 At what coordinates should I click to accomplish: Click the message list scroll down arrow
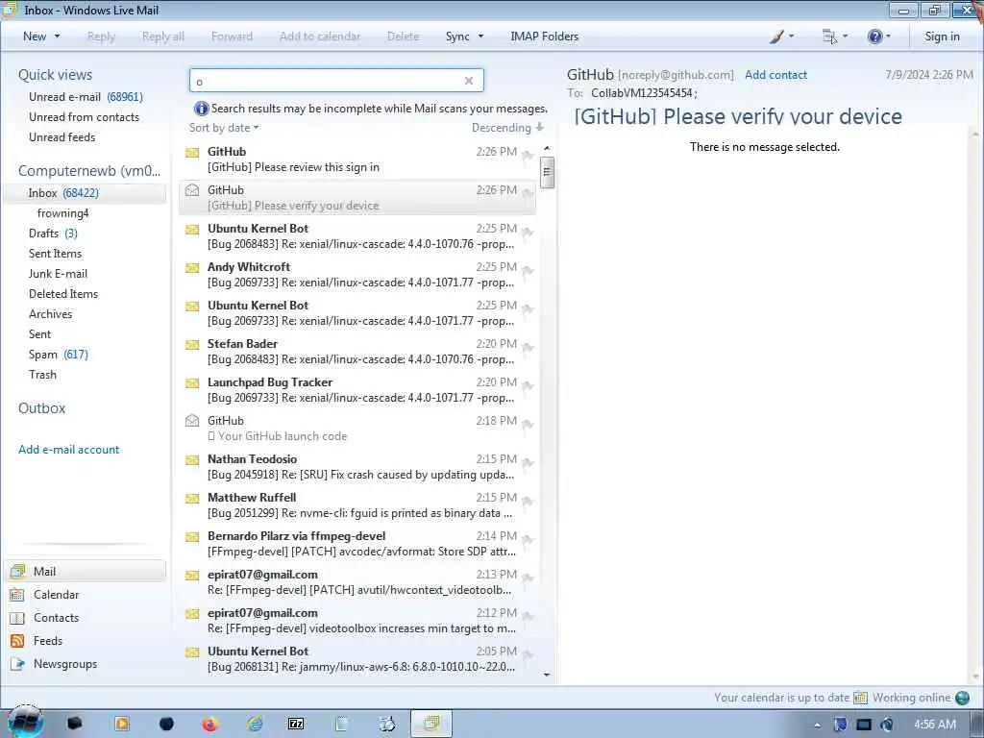click(x=547, y=675)
